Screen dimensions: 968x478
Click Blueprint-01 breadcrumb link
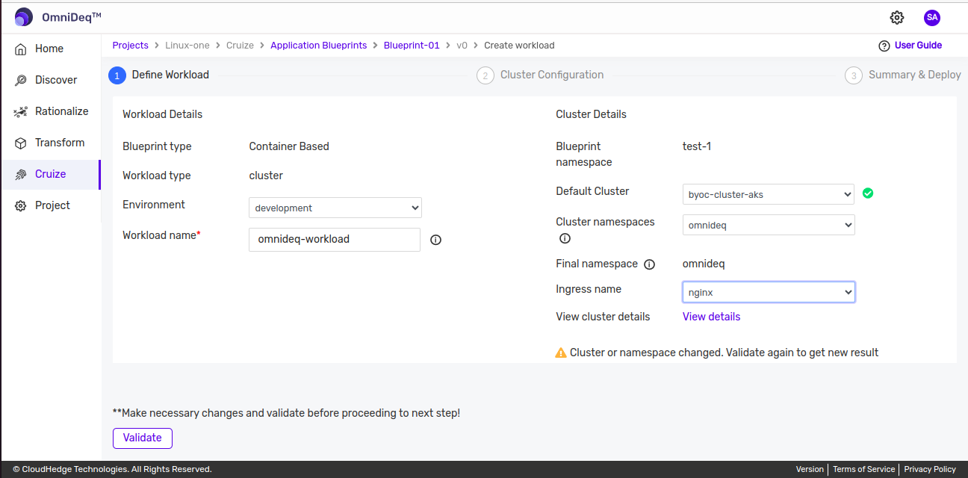(412, 46)
